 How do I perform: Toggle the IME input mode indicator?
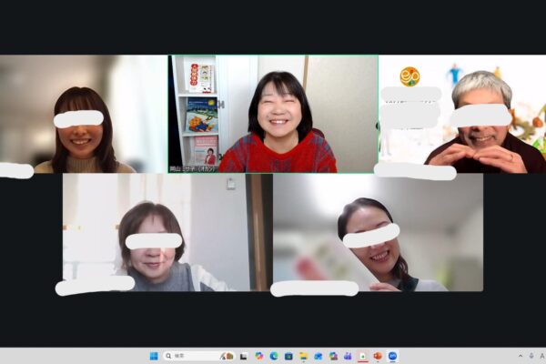(x=541, y=356)
